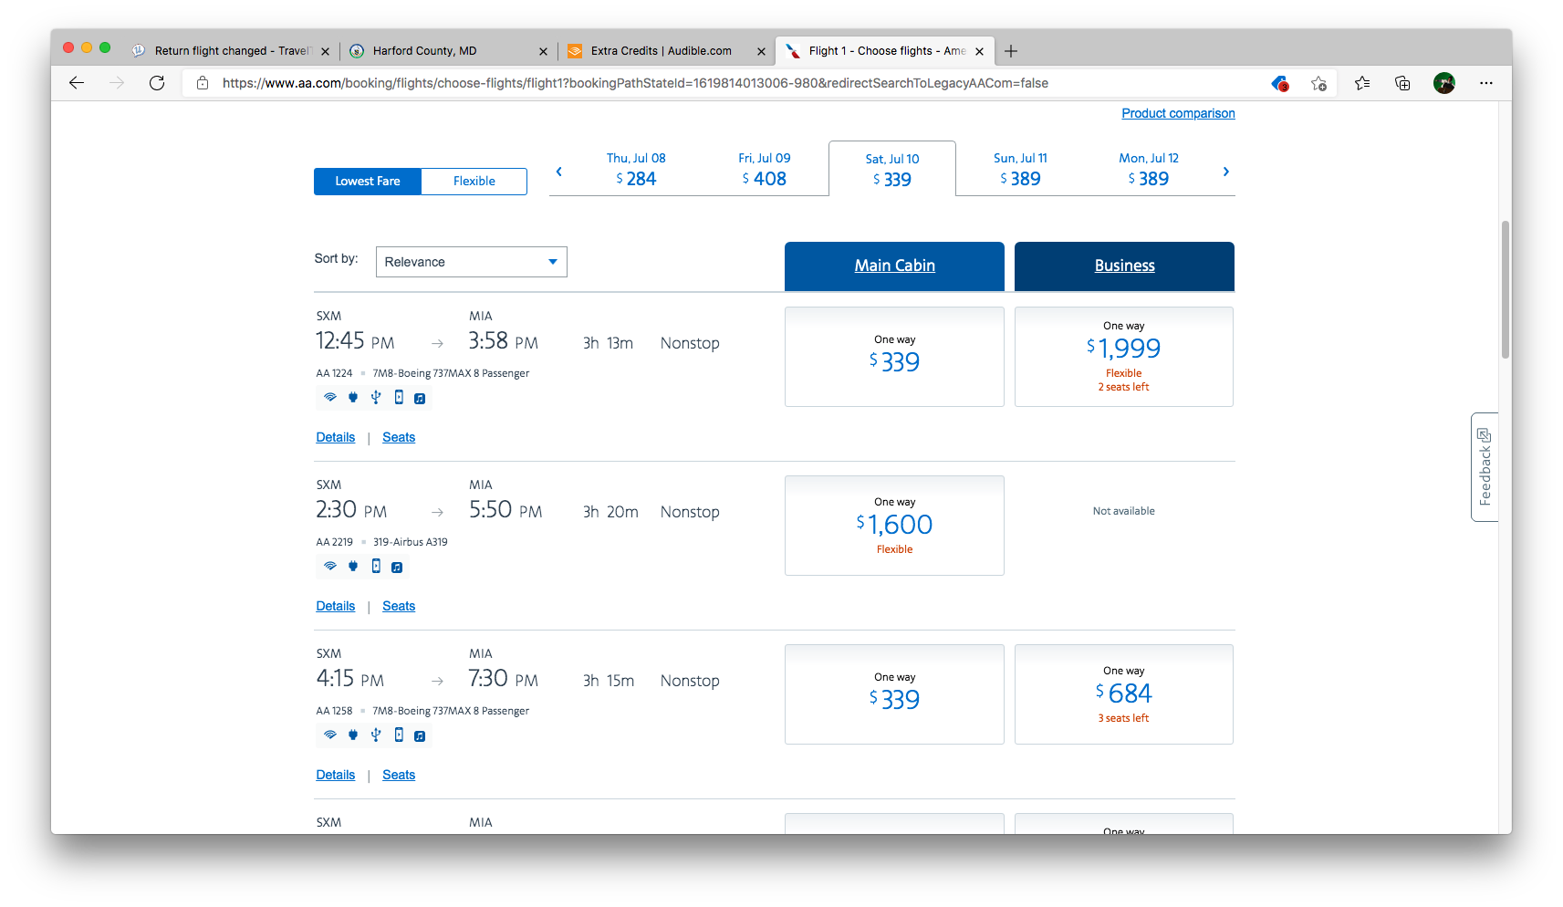The image size is (1563, 907).
Task: Select the Lowest Fare toggle
Action: pos(368,182)
